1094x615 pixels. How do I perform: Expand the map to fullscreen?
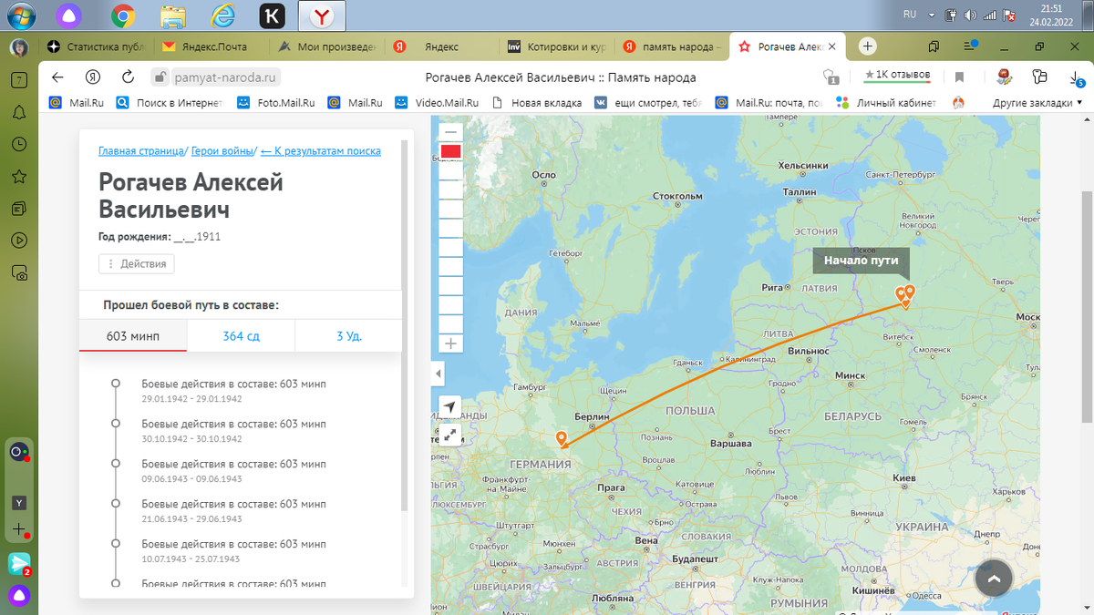[x=450, y=435]
